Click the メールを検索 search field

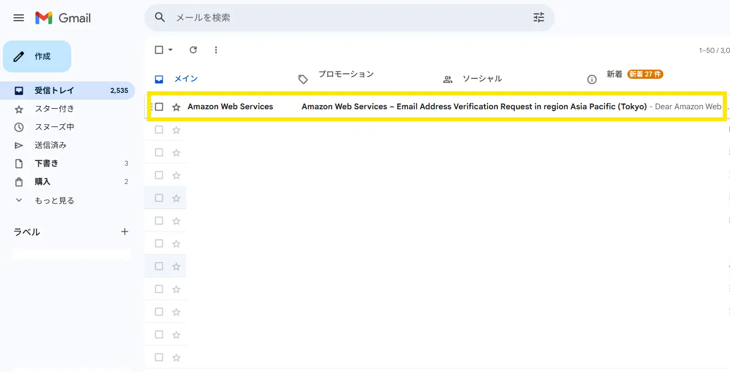click(x=347, y=18)
